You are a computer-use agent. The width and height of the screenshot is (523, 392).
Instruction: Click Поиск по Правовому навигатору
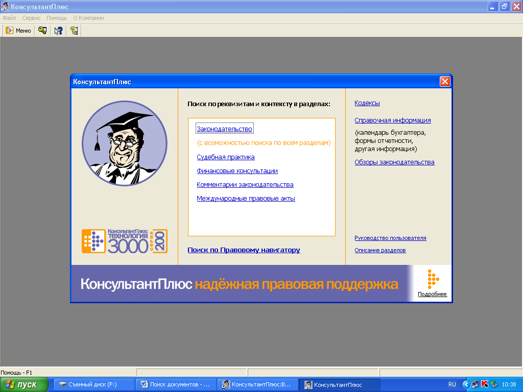[x=244, y=250]
